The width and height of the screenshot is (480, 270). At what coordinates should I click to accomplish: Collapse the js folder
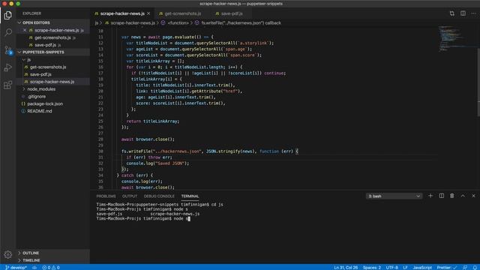click(x=53, y=60)
